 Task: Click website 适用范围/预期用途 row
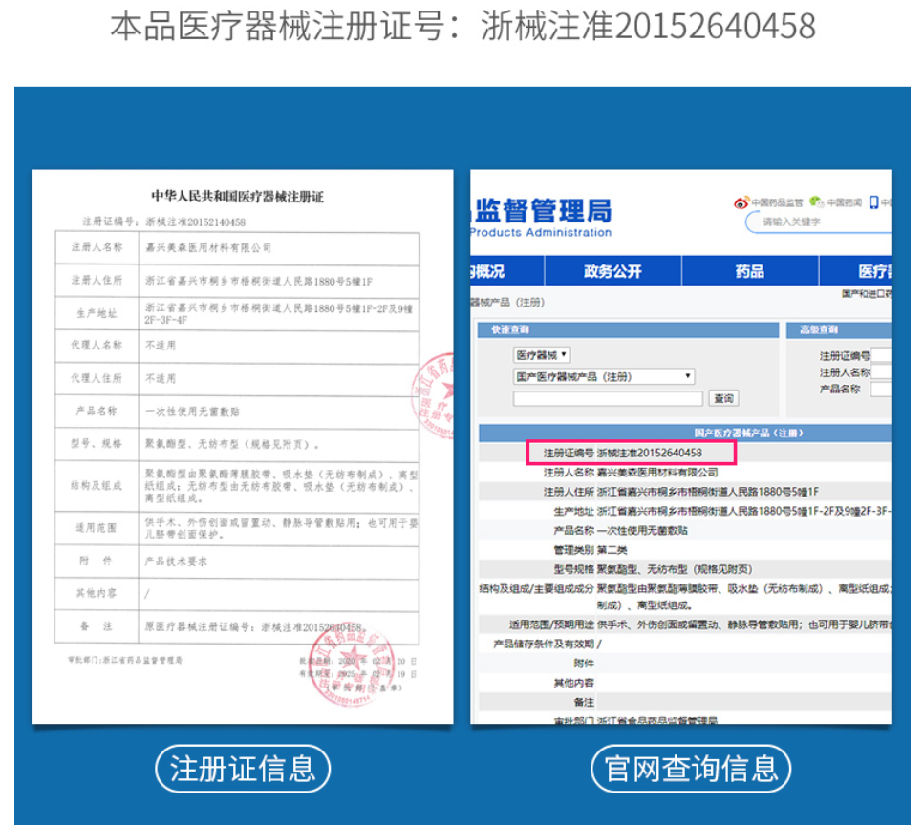685,624
